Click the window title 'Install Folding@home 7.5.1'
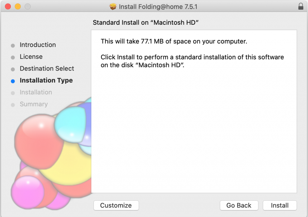 tap(158, 7)
